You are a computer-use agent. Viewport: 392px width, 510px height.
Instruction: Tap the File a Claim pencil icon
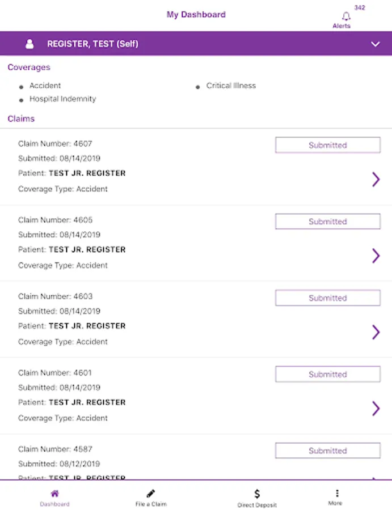click(151, 494)
